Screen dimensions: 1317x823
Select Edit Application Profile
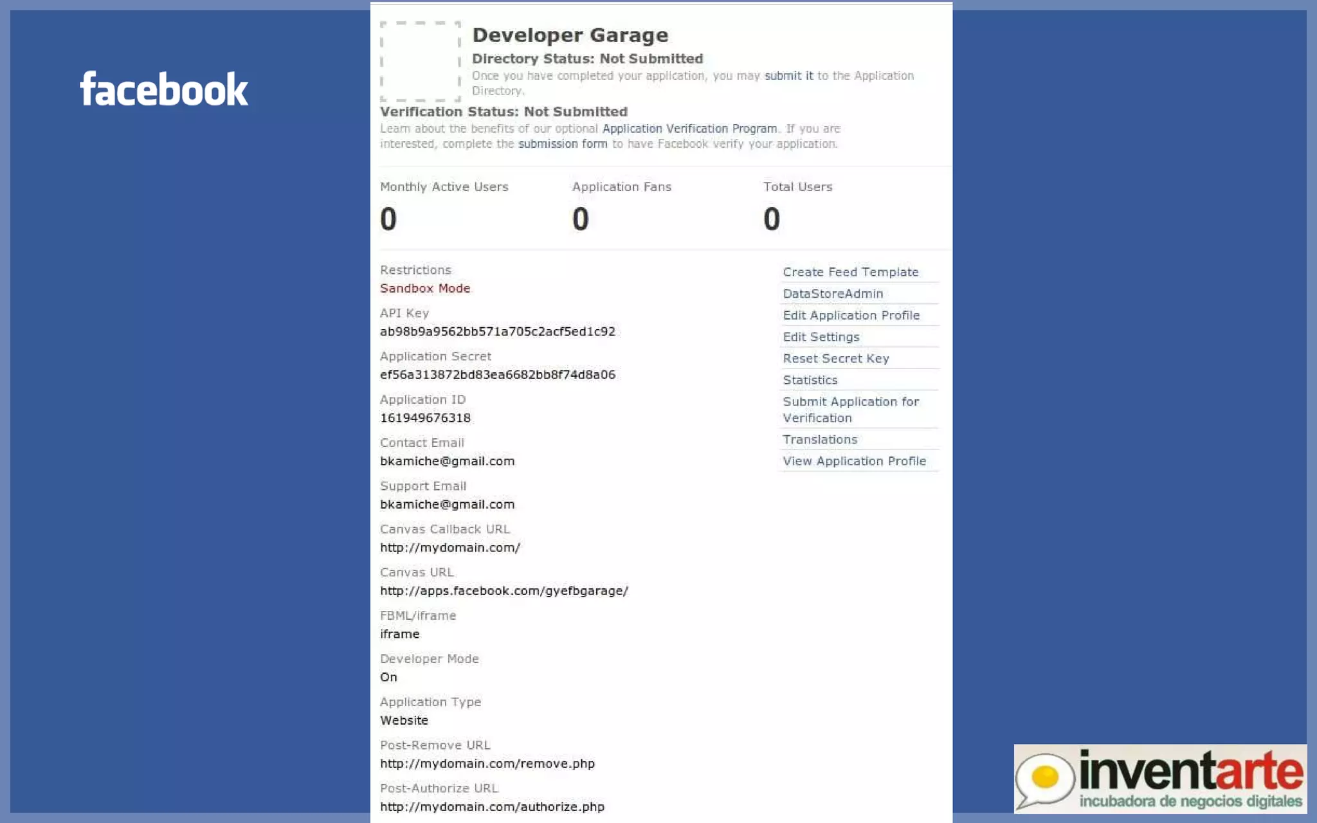click(851, 315)
